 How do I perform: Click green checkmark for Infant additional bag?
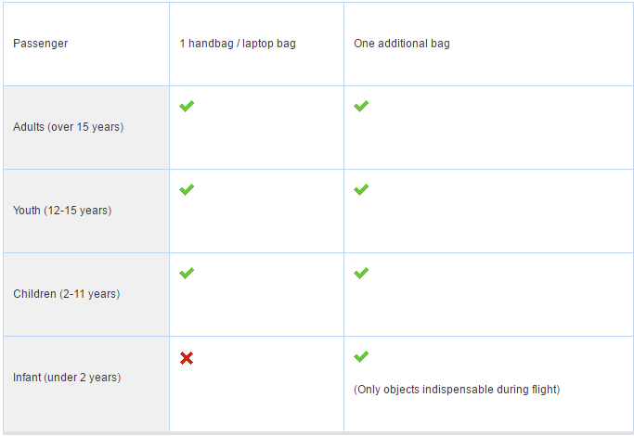[361, 357]
